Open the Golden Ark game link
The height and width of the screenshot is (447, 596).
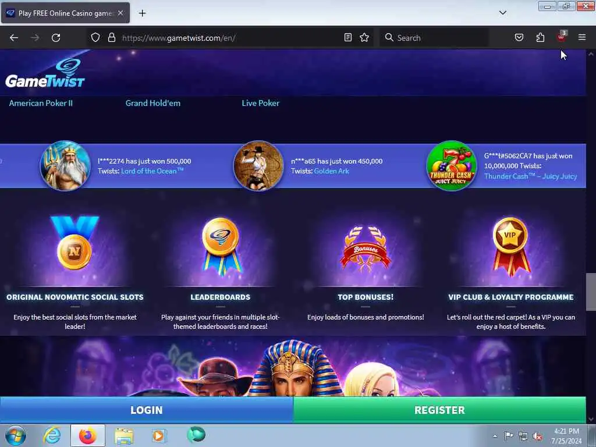click(x=331, y=171)
